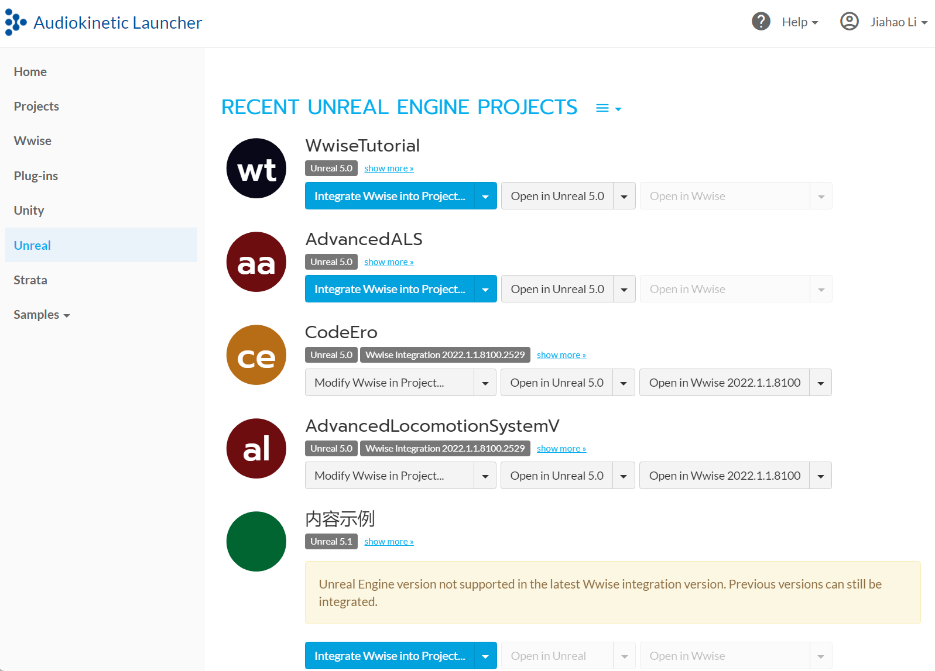Open AdvancedLocomotionSystemV in Wwise 2022.1.1.8100
The height and width of the screenshot is (671, 935).
point(725,476)
